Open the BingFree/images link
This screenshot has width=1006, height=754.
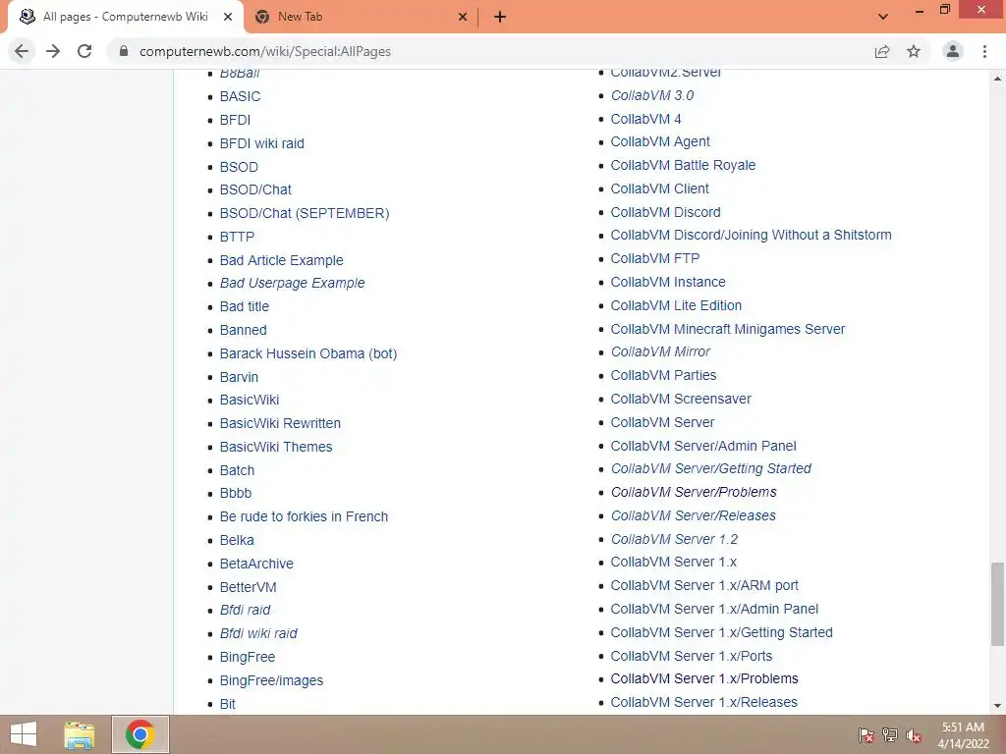(271, 680)
